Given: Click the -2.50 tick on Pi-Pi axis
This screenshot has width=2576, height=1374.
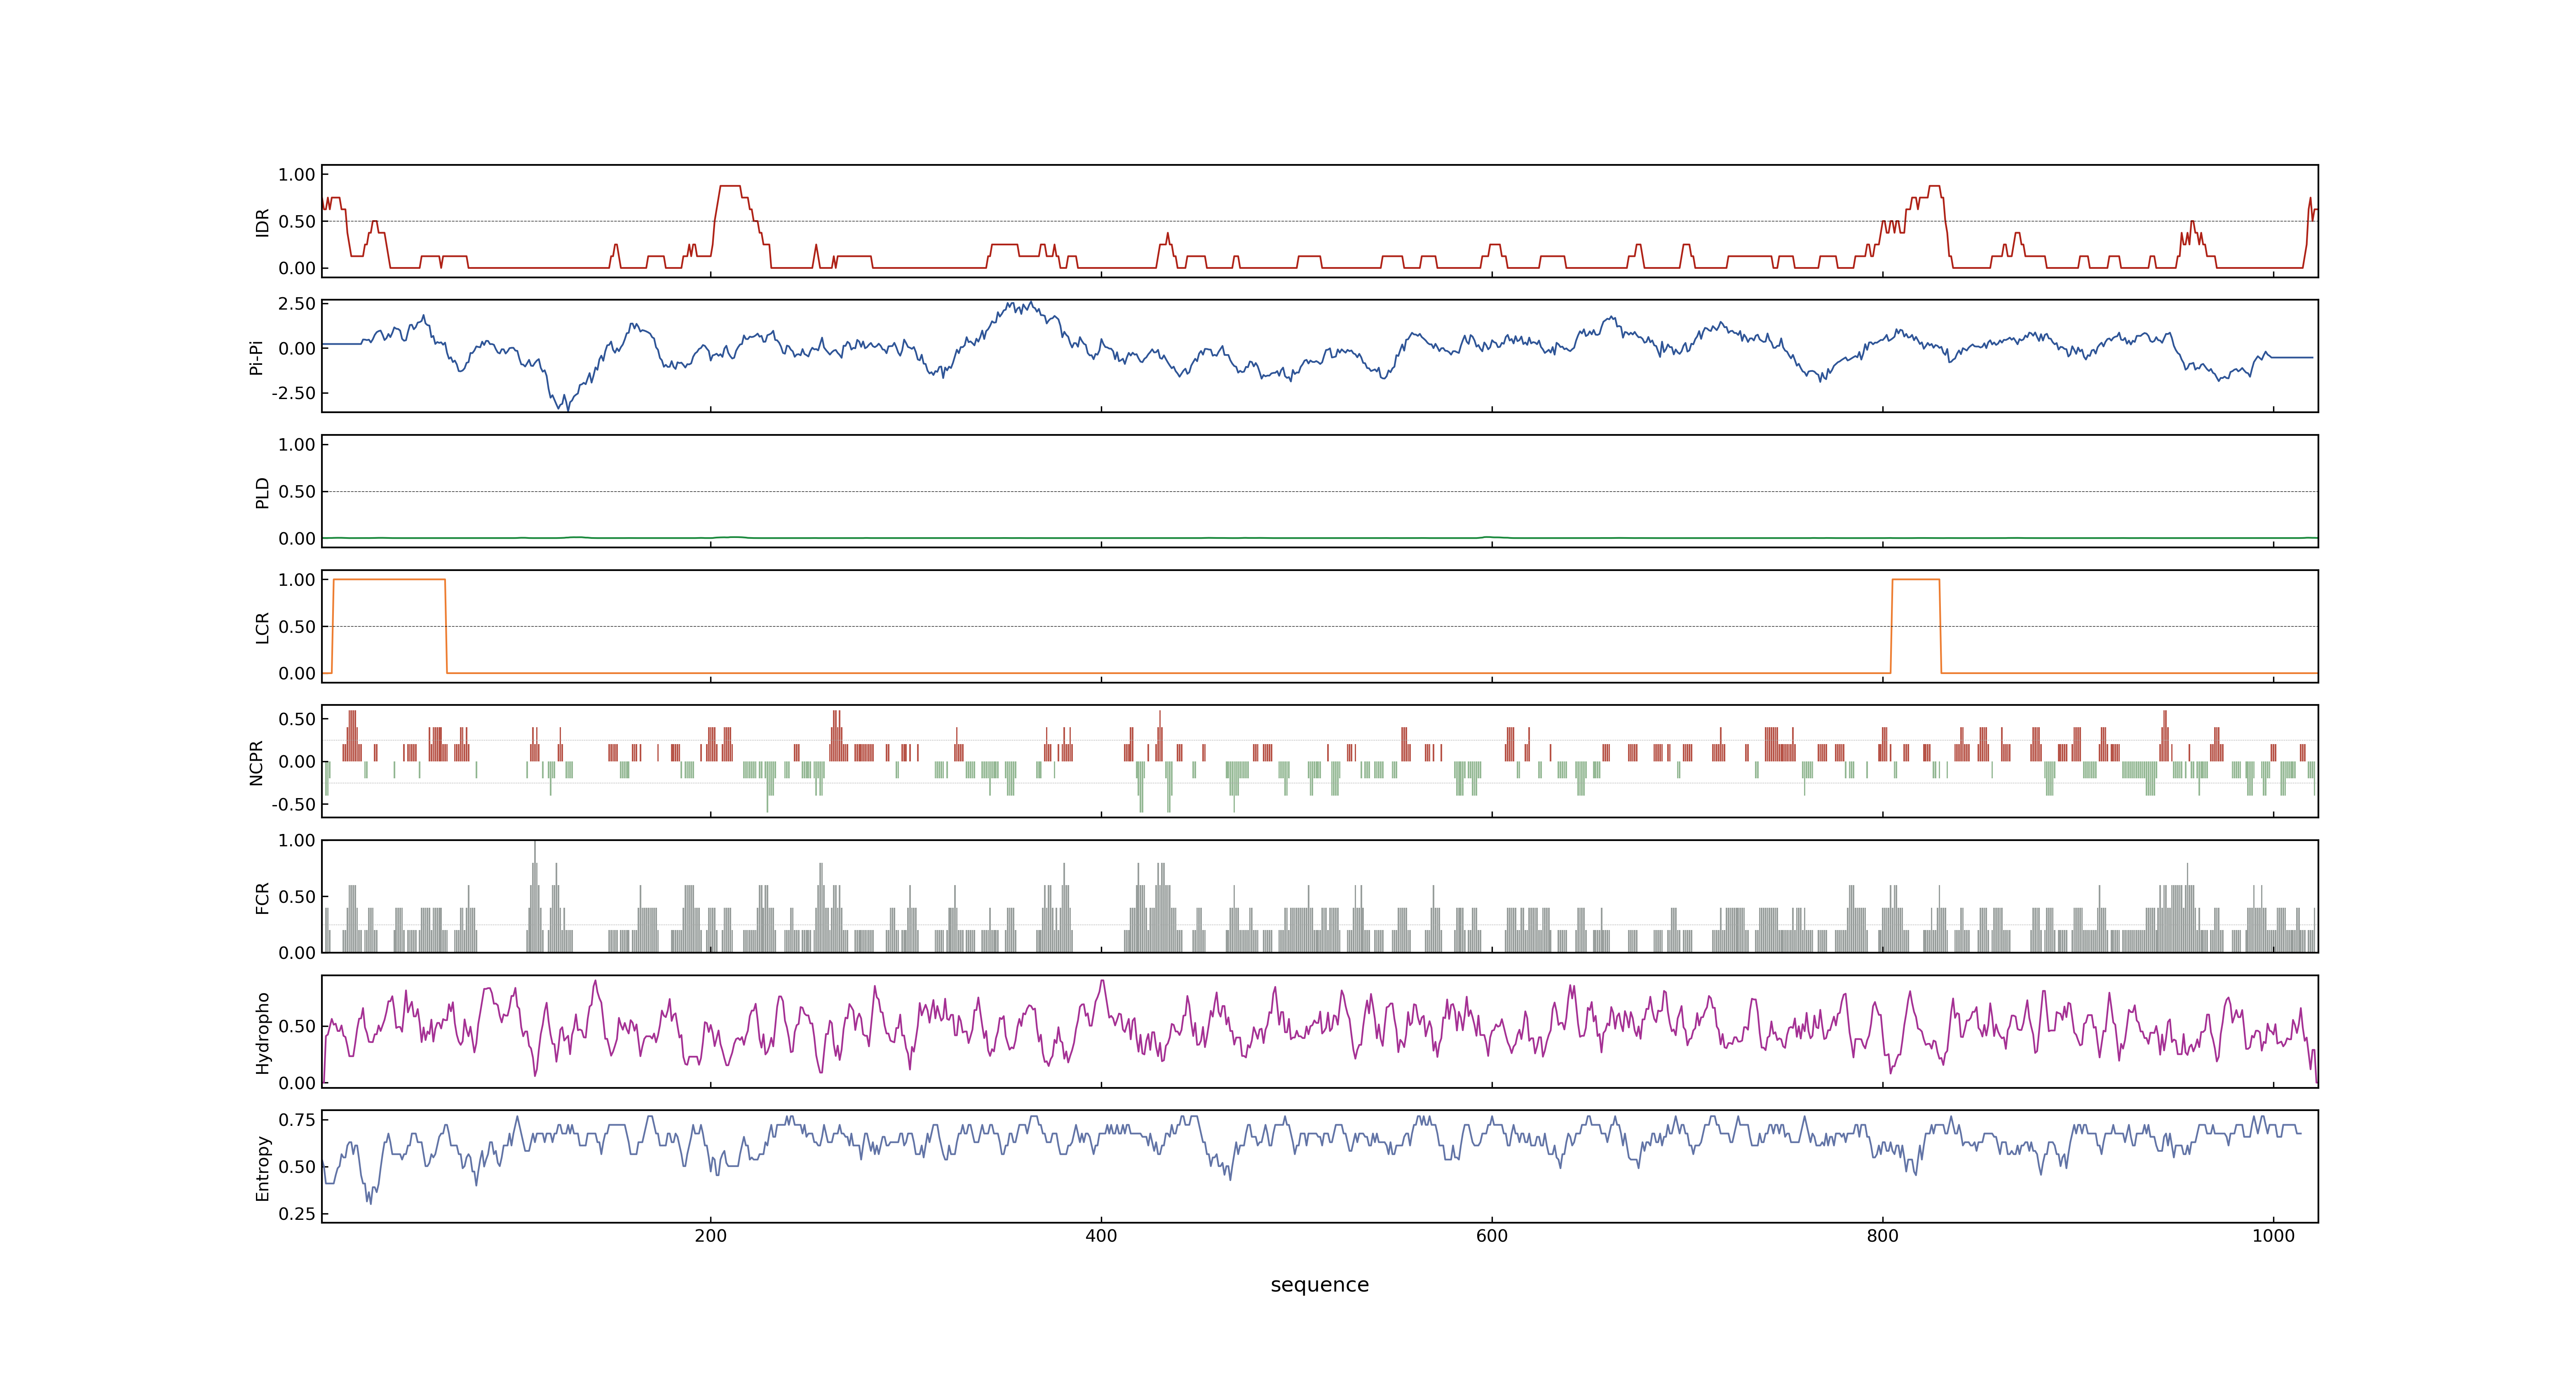Looking at the screenshot, I should click(x=293, y=393).
